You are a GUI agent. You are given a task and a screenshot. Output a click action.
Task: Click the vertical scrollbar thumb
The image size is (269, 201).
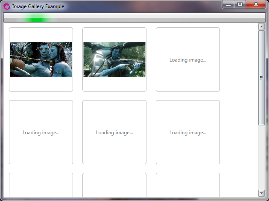coord(261,78)
